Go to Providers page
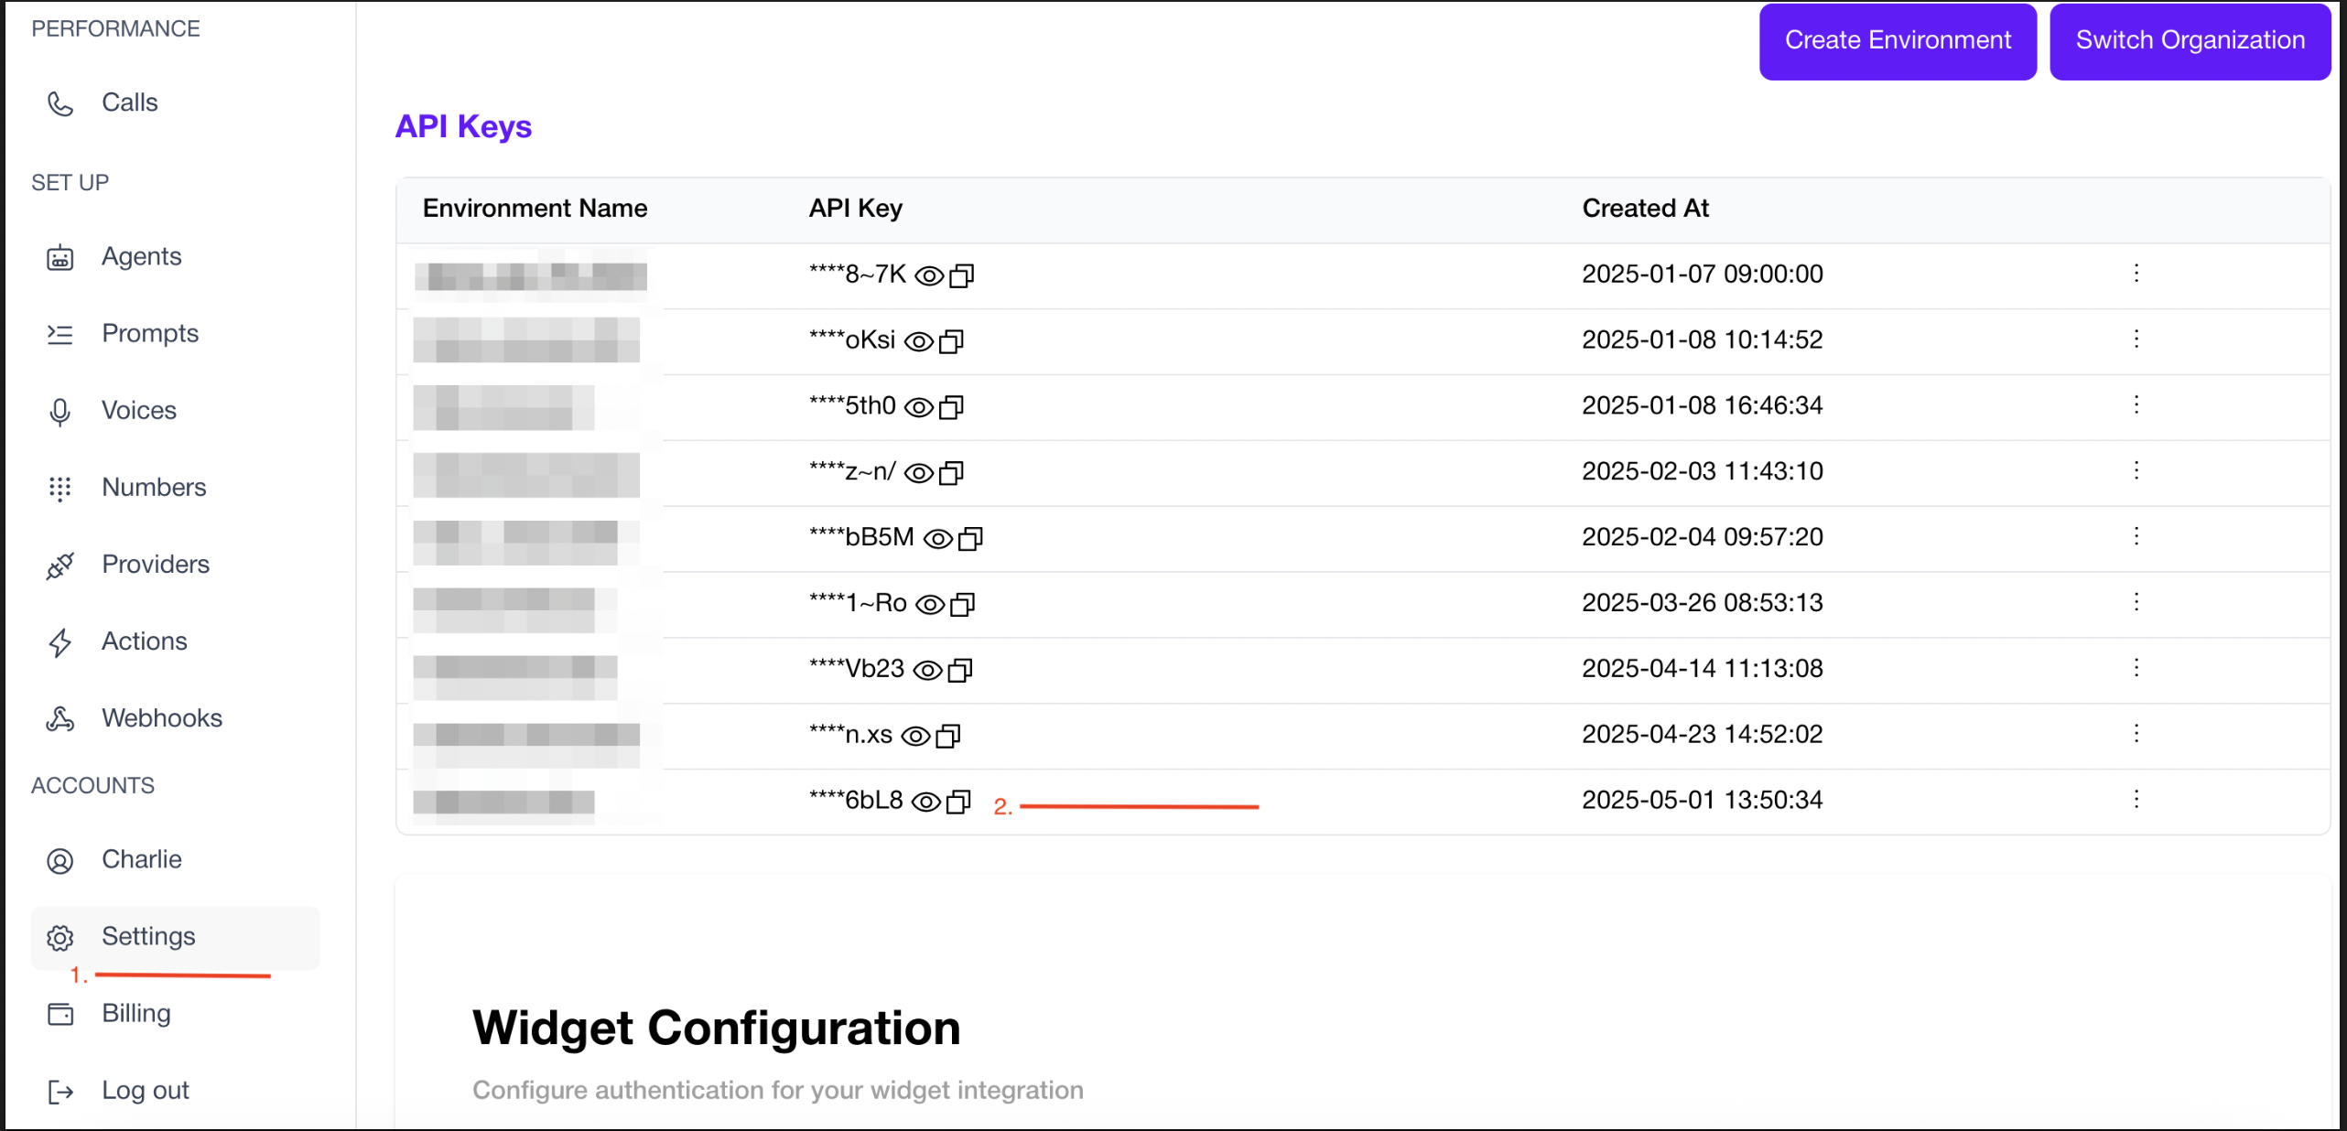The height and width of the screenshot is (1131, 2347). click(x=156, y=565)
